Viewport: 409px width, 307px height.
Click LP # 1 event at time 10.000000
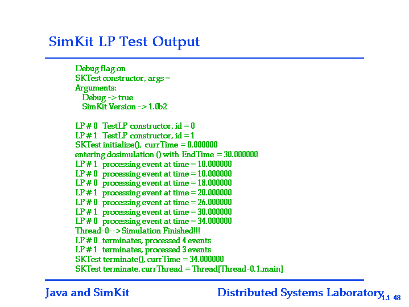point(154,165)
